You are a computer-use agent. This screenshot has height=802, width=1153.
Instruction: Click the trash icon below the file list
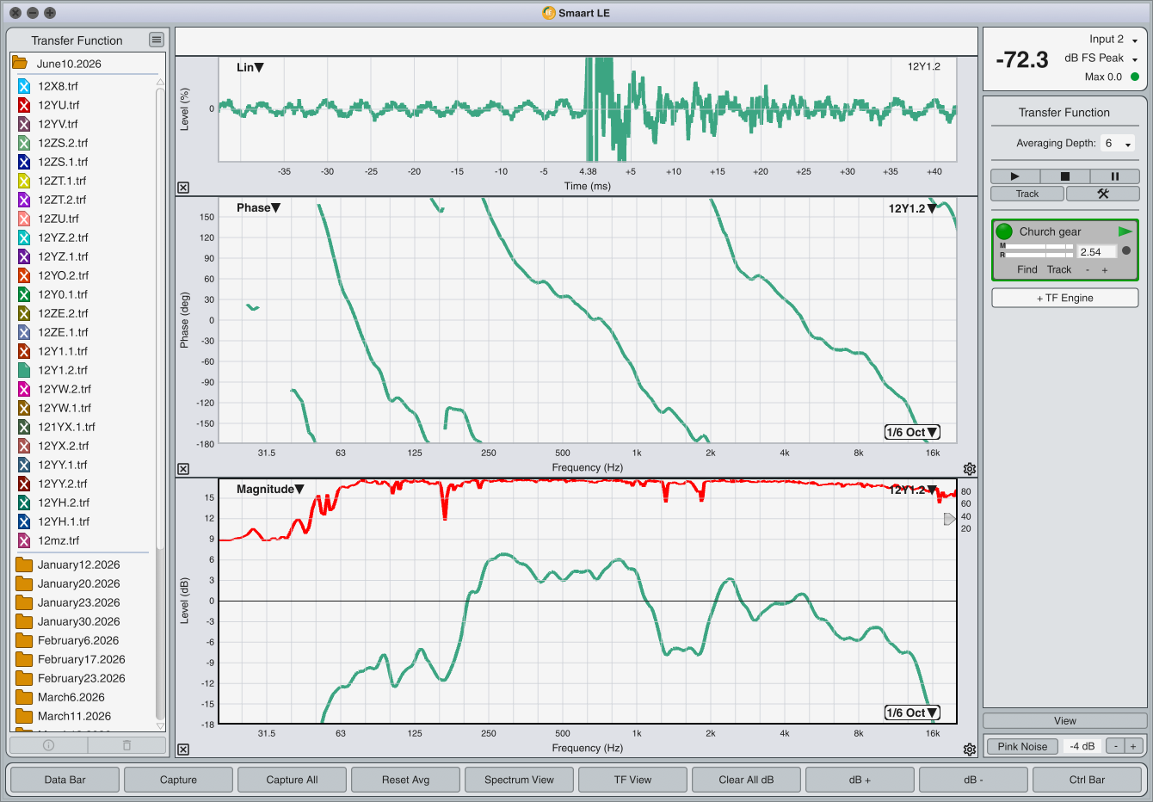pos(126,745)
